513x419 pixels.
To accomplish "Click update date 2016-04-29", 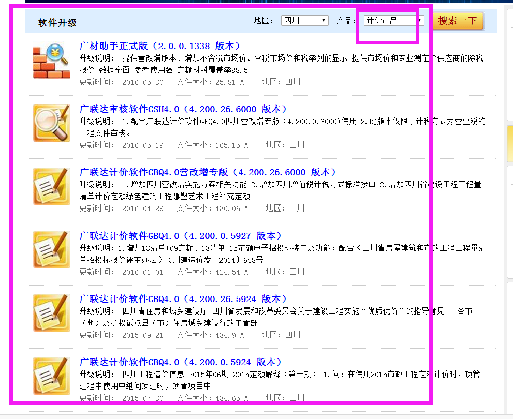I will pos(143,208).
